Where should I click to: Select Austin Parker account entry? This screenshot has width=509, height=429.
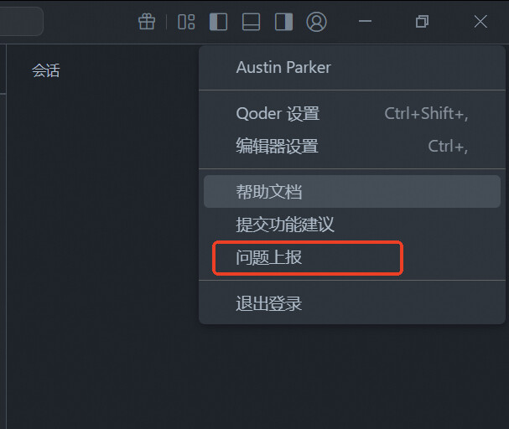click(283, 67)
